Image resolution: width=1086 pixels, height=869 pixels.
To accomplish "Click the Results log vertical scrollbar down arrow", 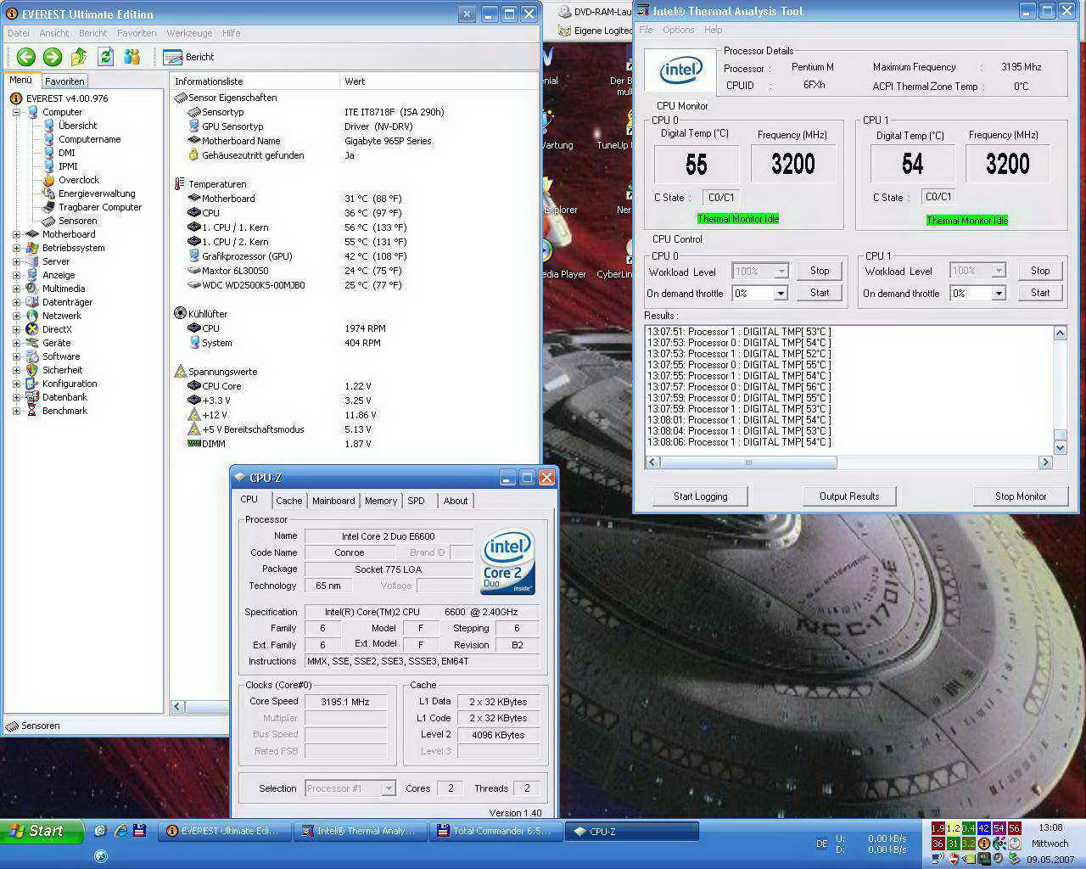I will pos(1060,447).
